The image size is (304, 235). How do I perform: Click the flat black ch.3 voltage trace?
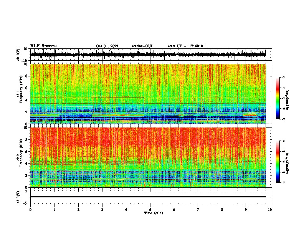pos(148,197)
